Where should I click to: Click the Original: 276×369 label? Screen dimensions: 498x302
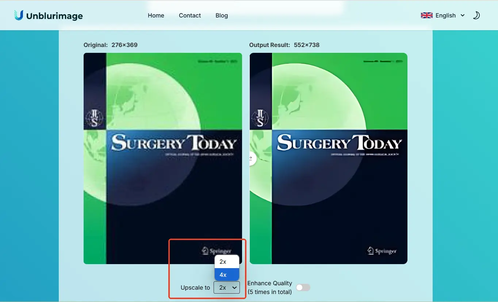click(111, 45)
